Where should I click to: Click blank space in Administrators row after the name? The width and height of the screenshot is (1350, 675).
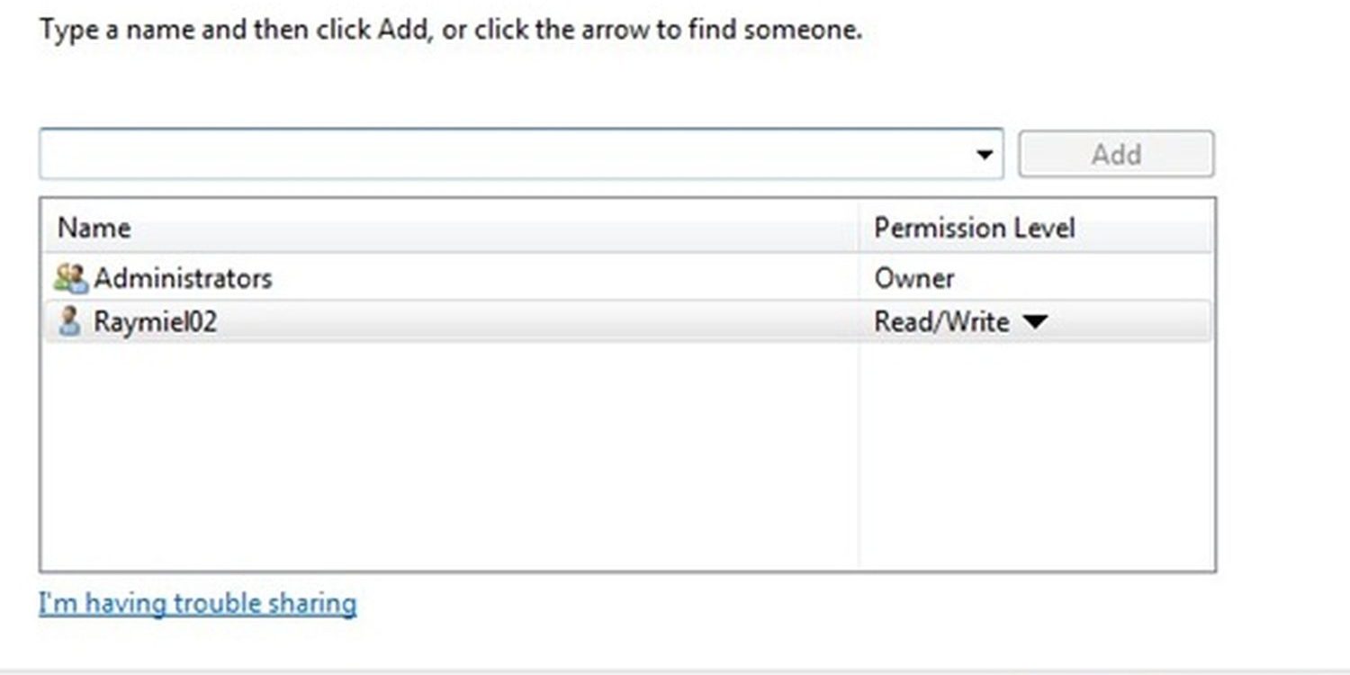562,278
